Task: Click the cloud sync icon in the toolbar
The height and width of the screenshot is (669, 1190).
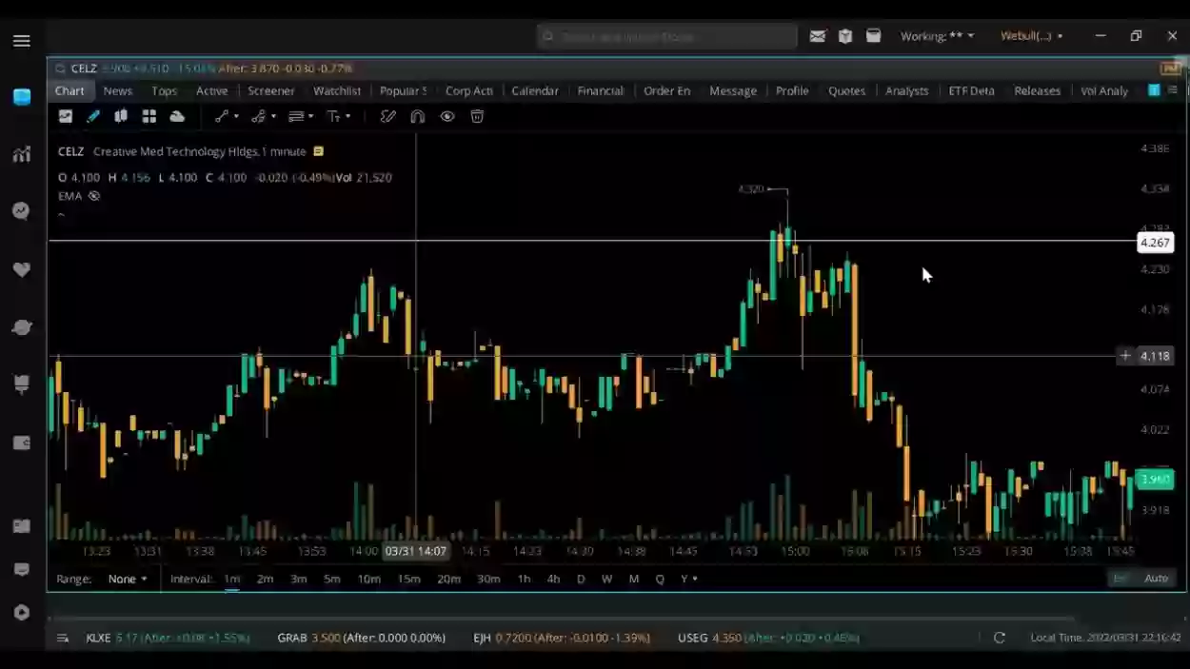Action: [178, 116]
